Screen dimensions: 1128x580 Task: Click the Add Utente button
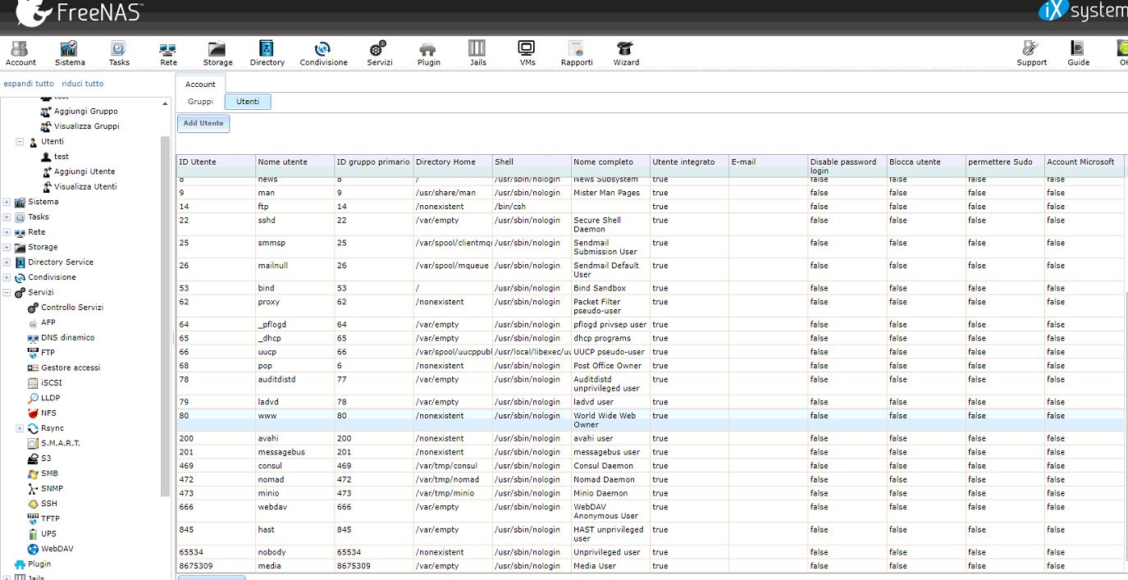click(x=203, y=123)
